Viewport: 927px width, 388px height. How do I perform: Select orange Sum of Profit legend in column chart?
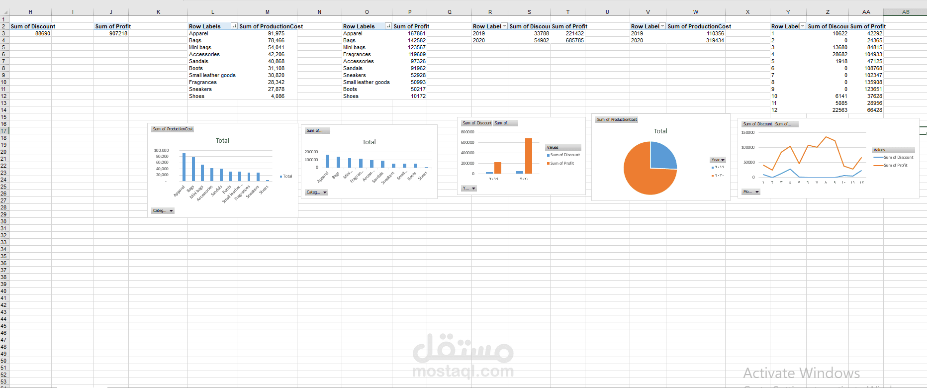(x=560, y=164)
